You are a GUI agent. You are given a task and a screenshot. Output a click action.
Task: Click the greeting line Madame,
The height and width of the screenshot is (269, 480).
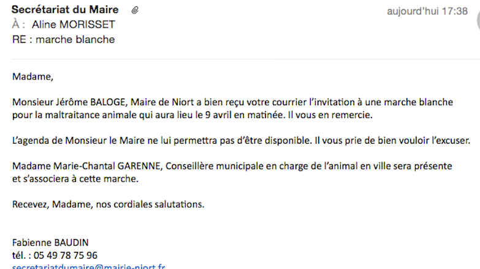click(x=32, y=76)
